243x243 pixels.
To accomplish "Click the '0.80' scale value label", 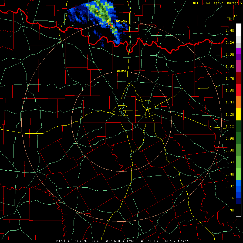I will point(230,150).
